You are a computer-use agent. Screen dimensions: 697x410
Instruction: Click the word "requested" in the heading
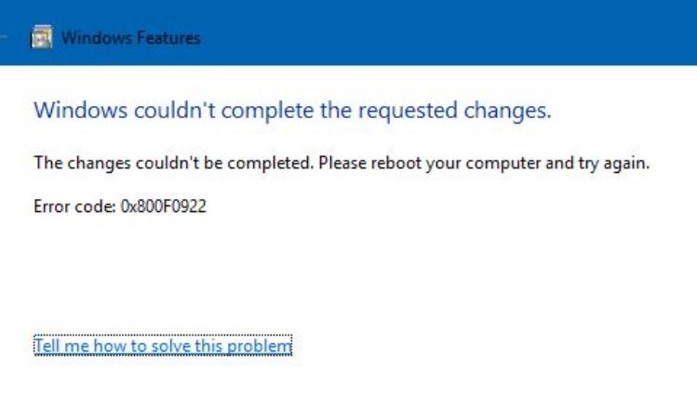pyautogui.click(x=409, y=111)
